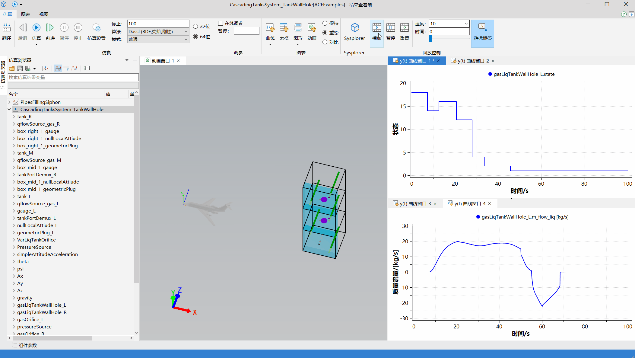Image resolution: width=635 pixels, height=358 pixels.
Task: Add a new 表格 table window
Action: (x=284, y=28)
